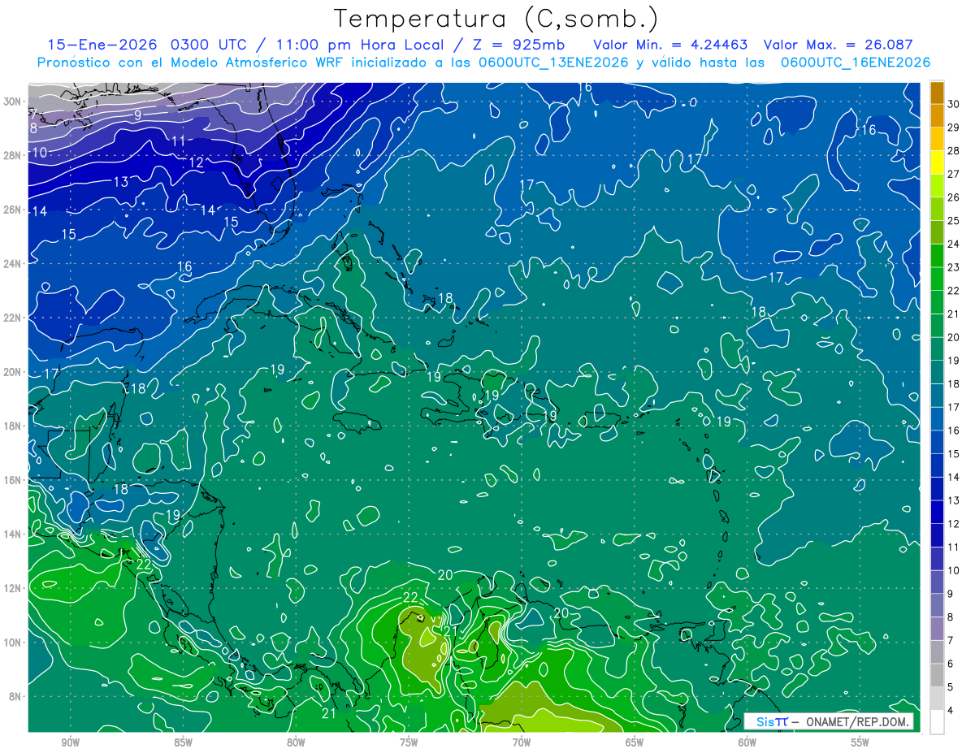Viewport: 975px width, 753px height.
Task: Click the contour label 9 on the map
Action: [138, 115]
